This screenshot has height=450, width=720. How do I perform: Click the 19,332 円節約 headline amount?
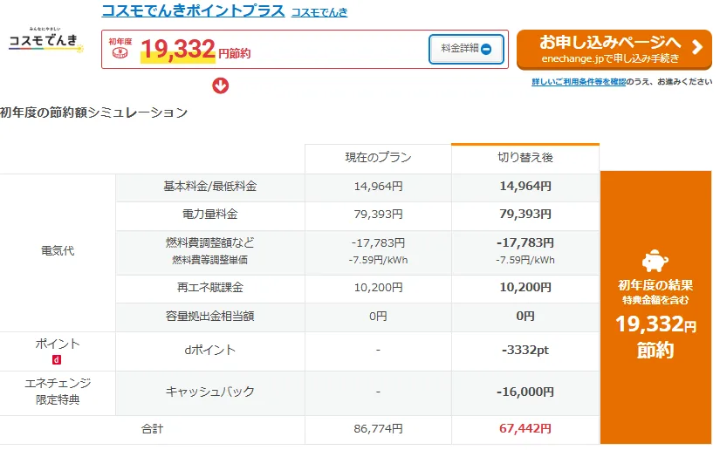[196, 50]
